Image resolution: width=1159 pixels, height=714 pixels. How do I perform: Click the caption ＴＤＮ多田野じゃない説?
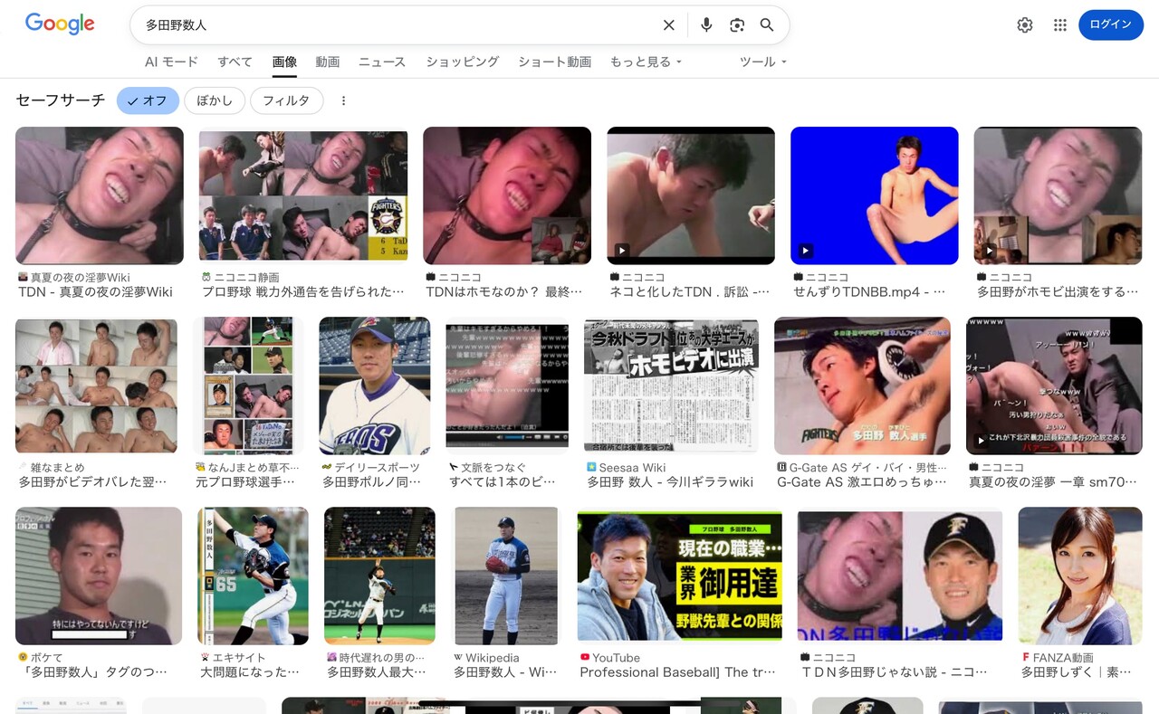click(895, 672)
